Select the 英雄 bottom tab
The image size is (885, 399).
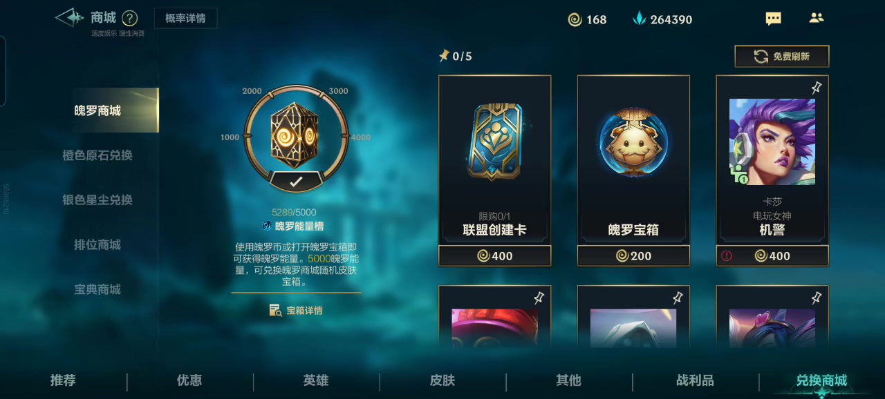coord(316,380)
